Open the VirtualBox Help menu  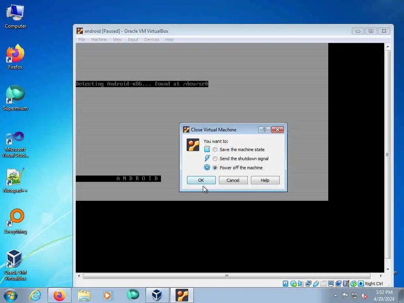pyautogui.click(x=169, y=39)
